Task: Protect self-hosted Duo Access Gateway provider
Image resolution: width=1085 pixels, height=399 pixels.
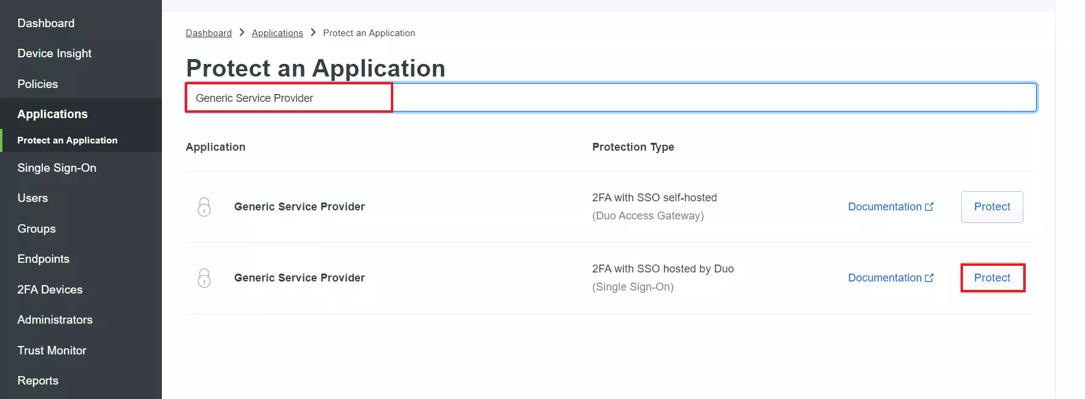Action: (x=992, y=207)
